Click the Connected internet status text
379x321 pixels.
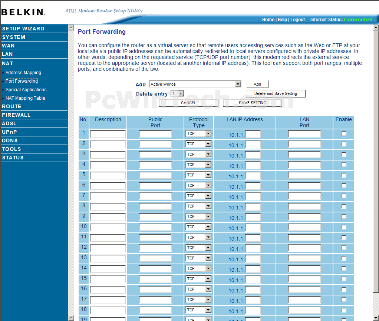(358, 20)
